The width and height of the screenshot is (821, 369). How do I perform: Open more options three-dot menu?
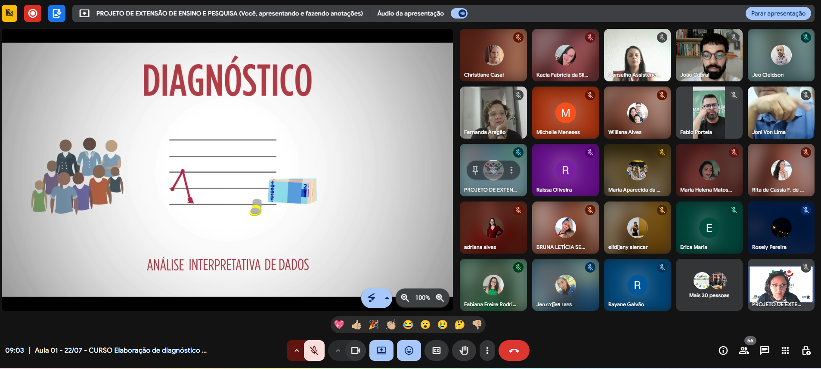487,350
